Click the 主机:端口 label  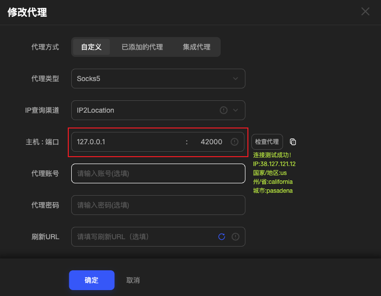coord(42,142)
